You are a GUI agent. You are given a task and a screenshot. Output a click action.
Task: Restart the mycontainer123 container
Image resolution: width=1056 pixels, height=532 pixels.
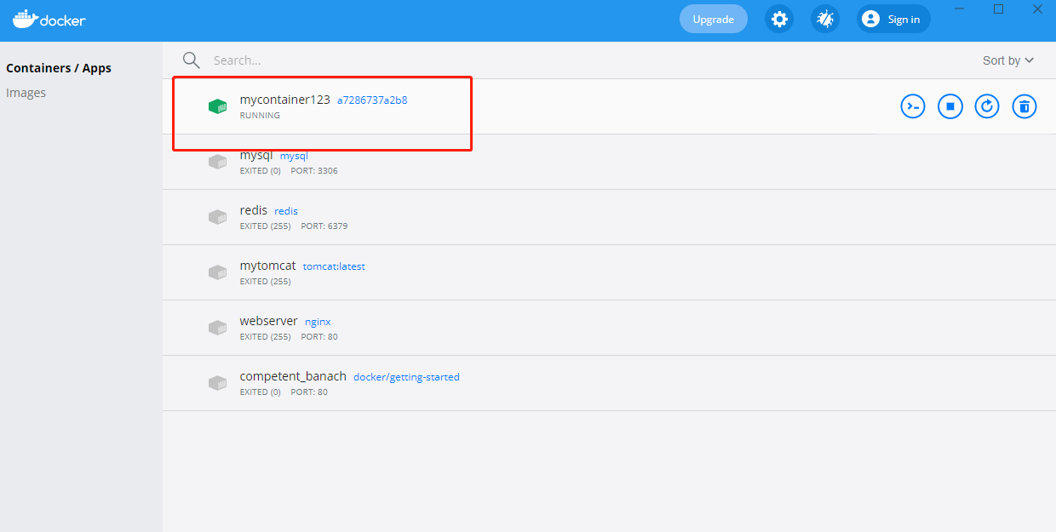987,106
